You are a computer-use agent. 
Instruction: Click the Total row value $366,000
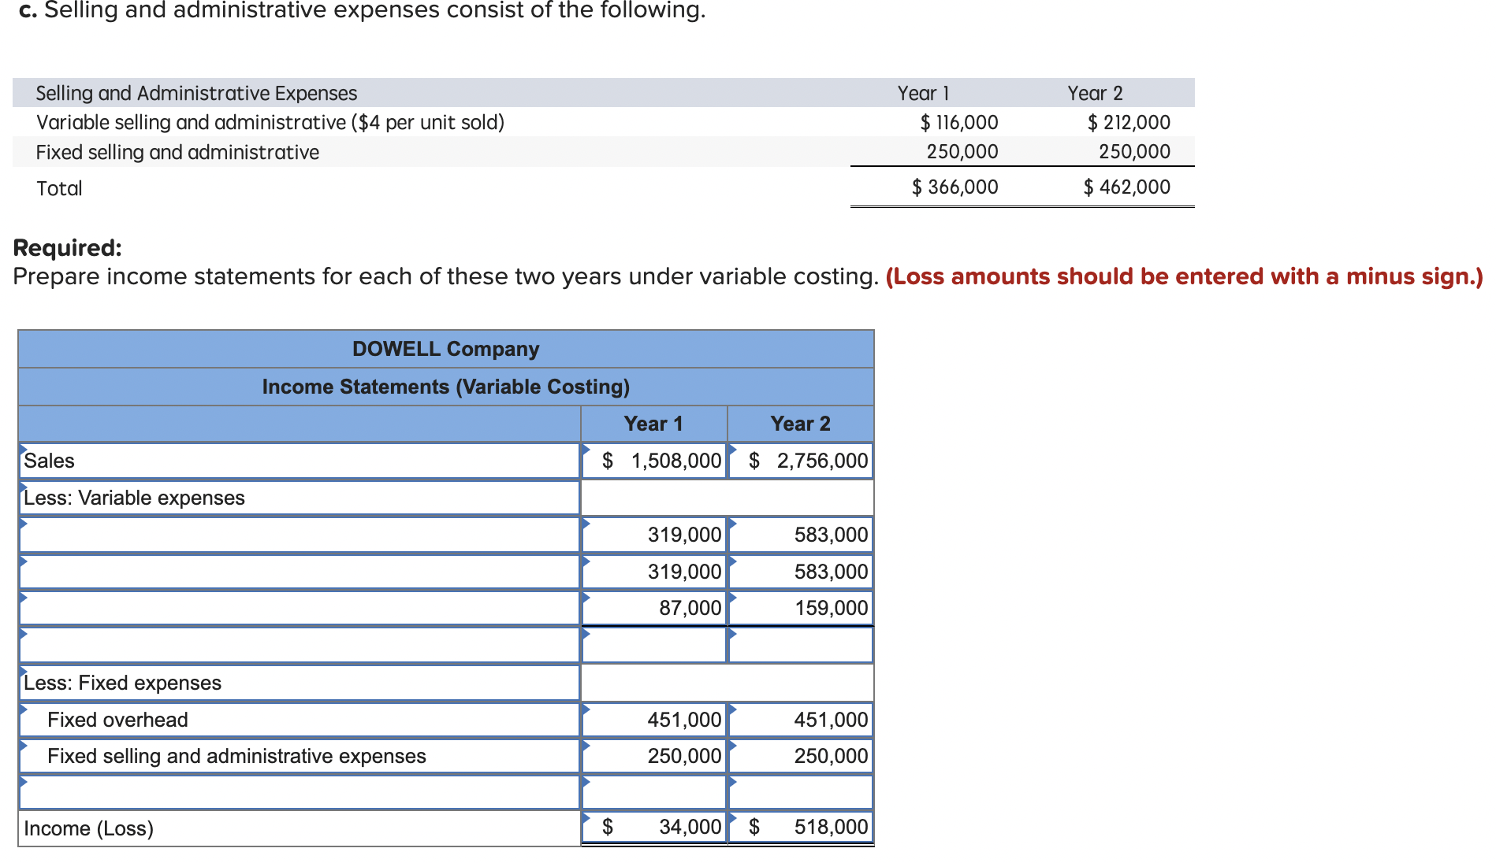pyautogui.click(x=955, y=187)
